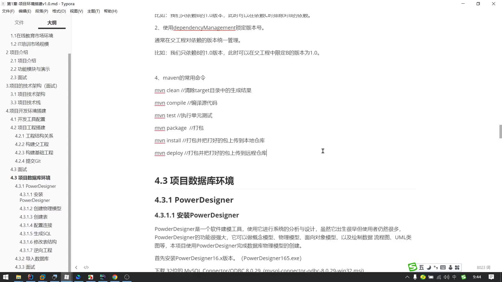The width and height of the screenshot is (502, 282).
Task: Open outline item 4.1 开发工具配置
Action: pyautogui.click(x=28, y=119)
